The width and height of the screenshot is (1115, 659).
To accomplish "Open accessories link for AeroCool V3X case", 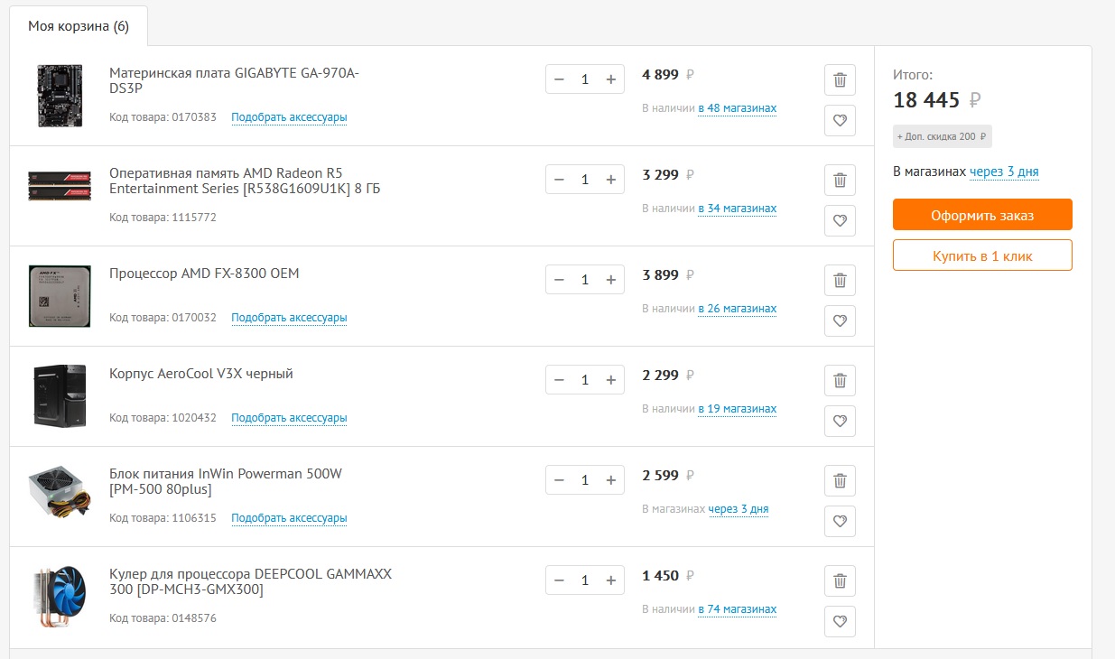I will tap(289, 418).
